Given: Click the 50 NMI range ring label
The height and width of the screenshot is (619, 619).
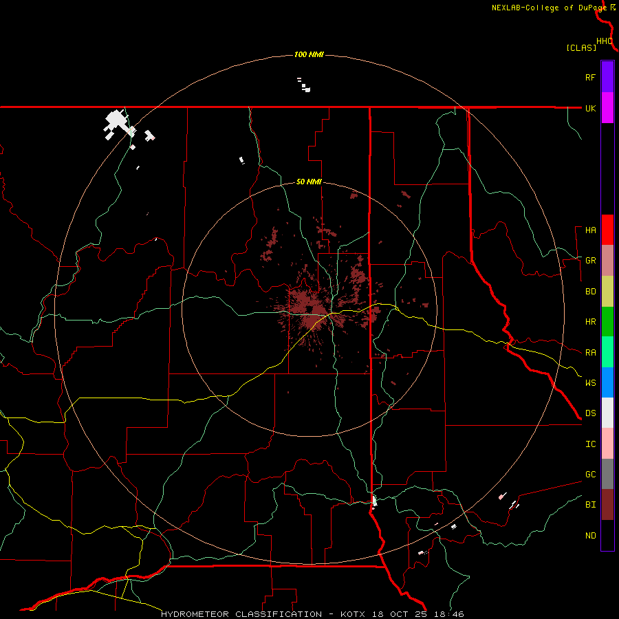Looking at the screenshot, I should [309, 182].
